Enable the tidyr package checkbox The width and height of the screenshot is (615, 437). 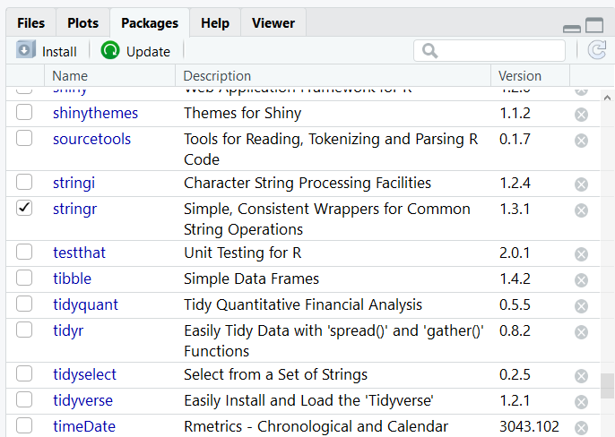pyautogui.click(x=24, y=330)
